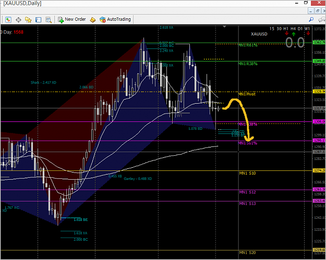Image resolution: width=326 pixels, height=260 pixels.
Task: Toggle the Data Window crosshair icon
Action: 18,20
